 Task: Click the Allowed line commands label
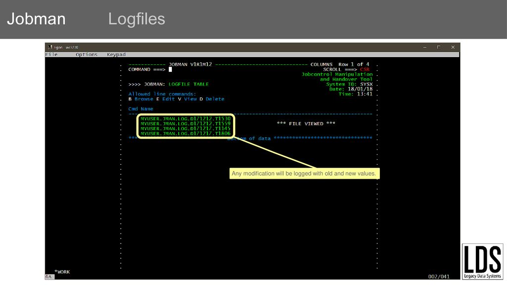point(162,94)
